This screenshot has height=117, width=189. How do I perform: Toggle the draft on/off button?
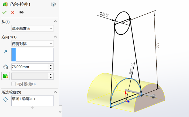pos(5,76)
